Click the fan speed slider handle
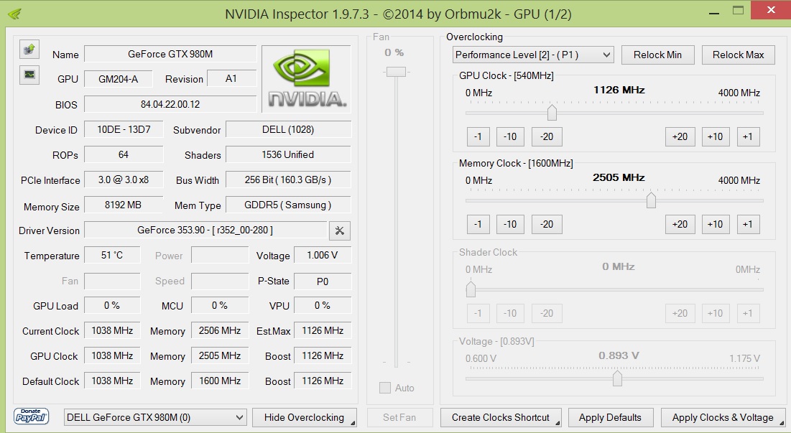The height and width of the screenshot is (433, 791). pyautogui.click(x=396, y=72)
